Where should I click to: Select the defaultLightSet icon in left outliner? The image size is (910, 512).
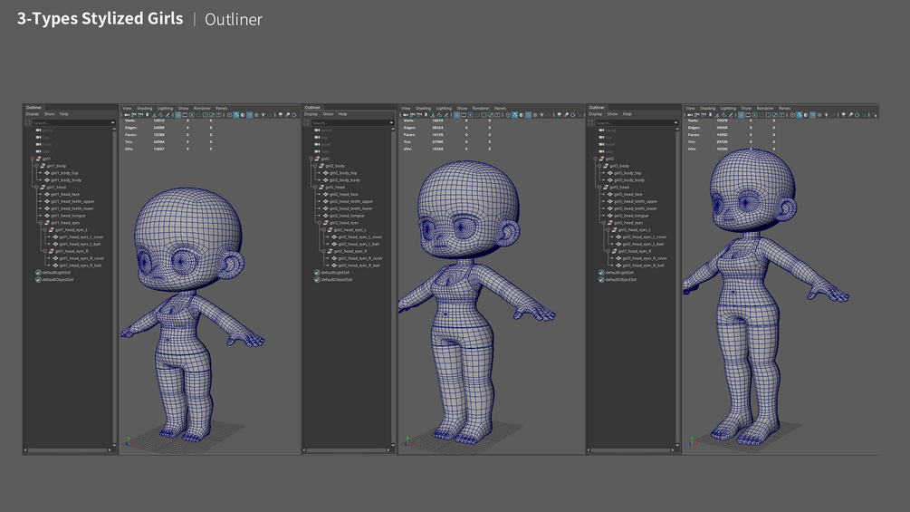pyautogui.click(x=38, y=272)
